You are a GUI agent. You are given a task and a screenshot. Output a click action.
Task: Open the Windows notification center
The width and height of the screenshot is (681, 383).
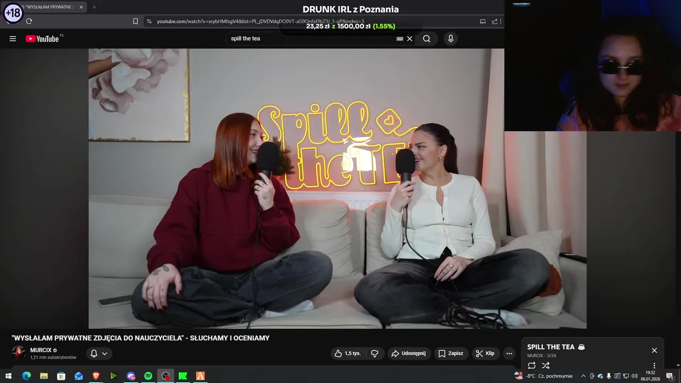tap(670, 376)
